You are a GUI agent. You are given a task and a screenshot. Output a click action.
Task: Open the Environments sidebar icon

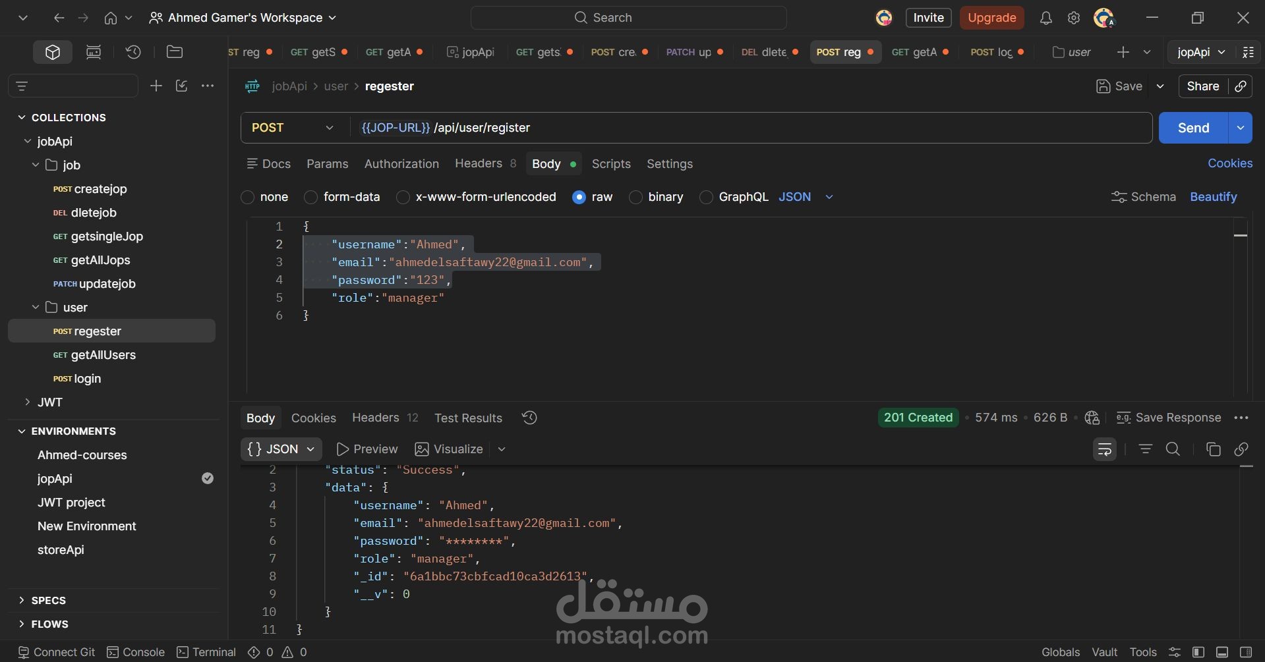[94, 52]
